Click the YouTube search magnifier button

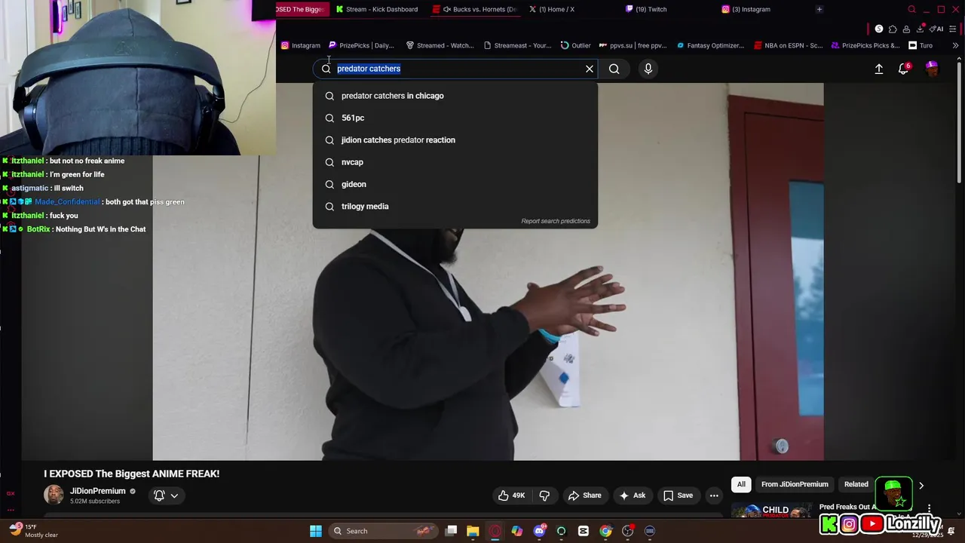click(614, 69)
